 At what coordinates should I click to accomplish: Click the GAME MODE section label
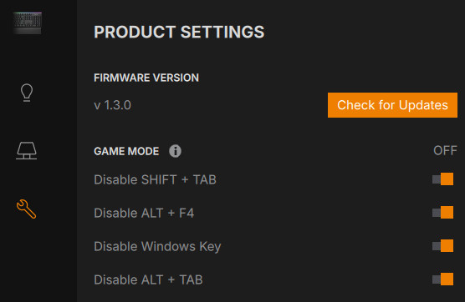(126, 151)
